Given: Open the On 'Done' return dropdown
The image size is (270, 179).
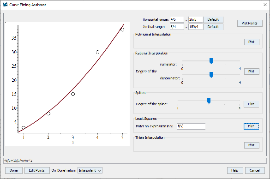Looking at the screenshot, I should [90, 170].
